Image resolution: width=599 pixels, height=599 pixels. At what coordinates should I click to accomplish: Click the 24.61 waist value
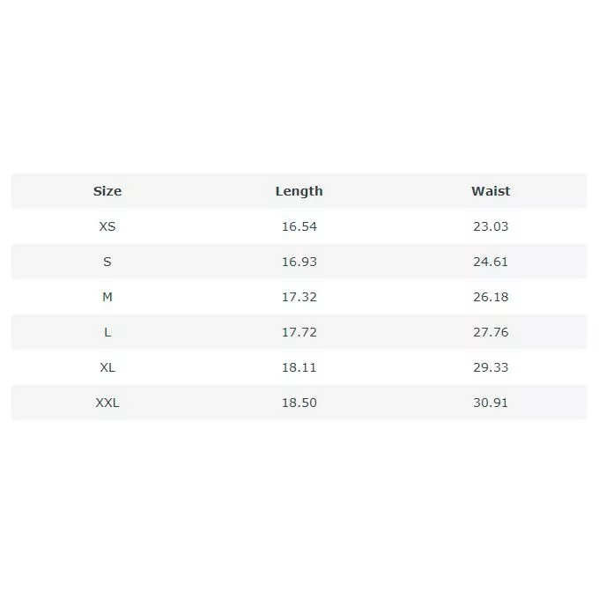tap(491, 262)
